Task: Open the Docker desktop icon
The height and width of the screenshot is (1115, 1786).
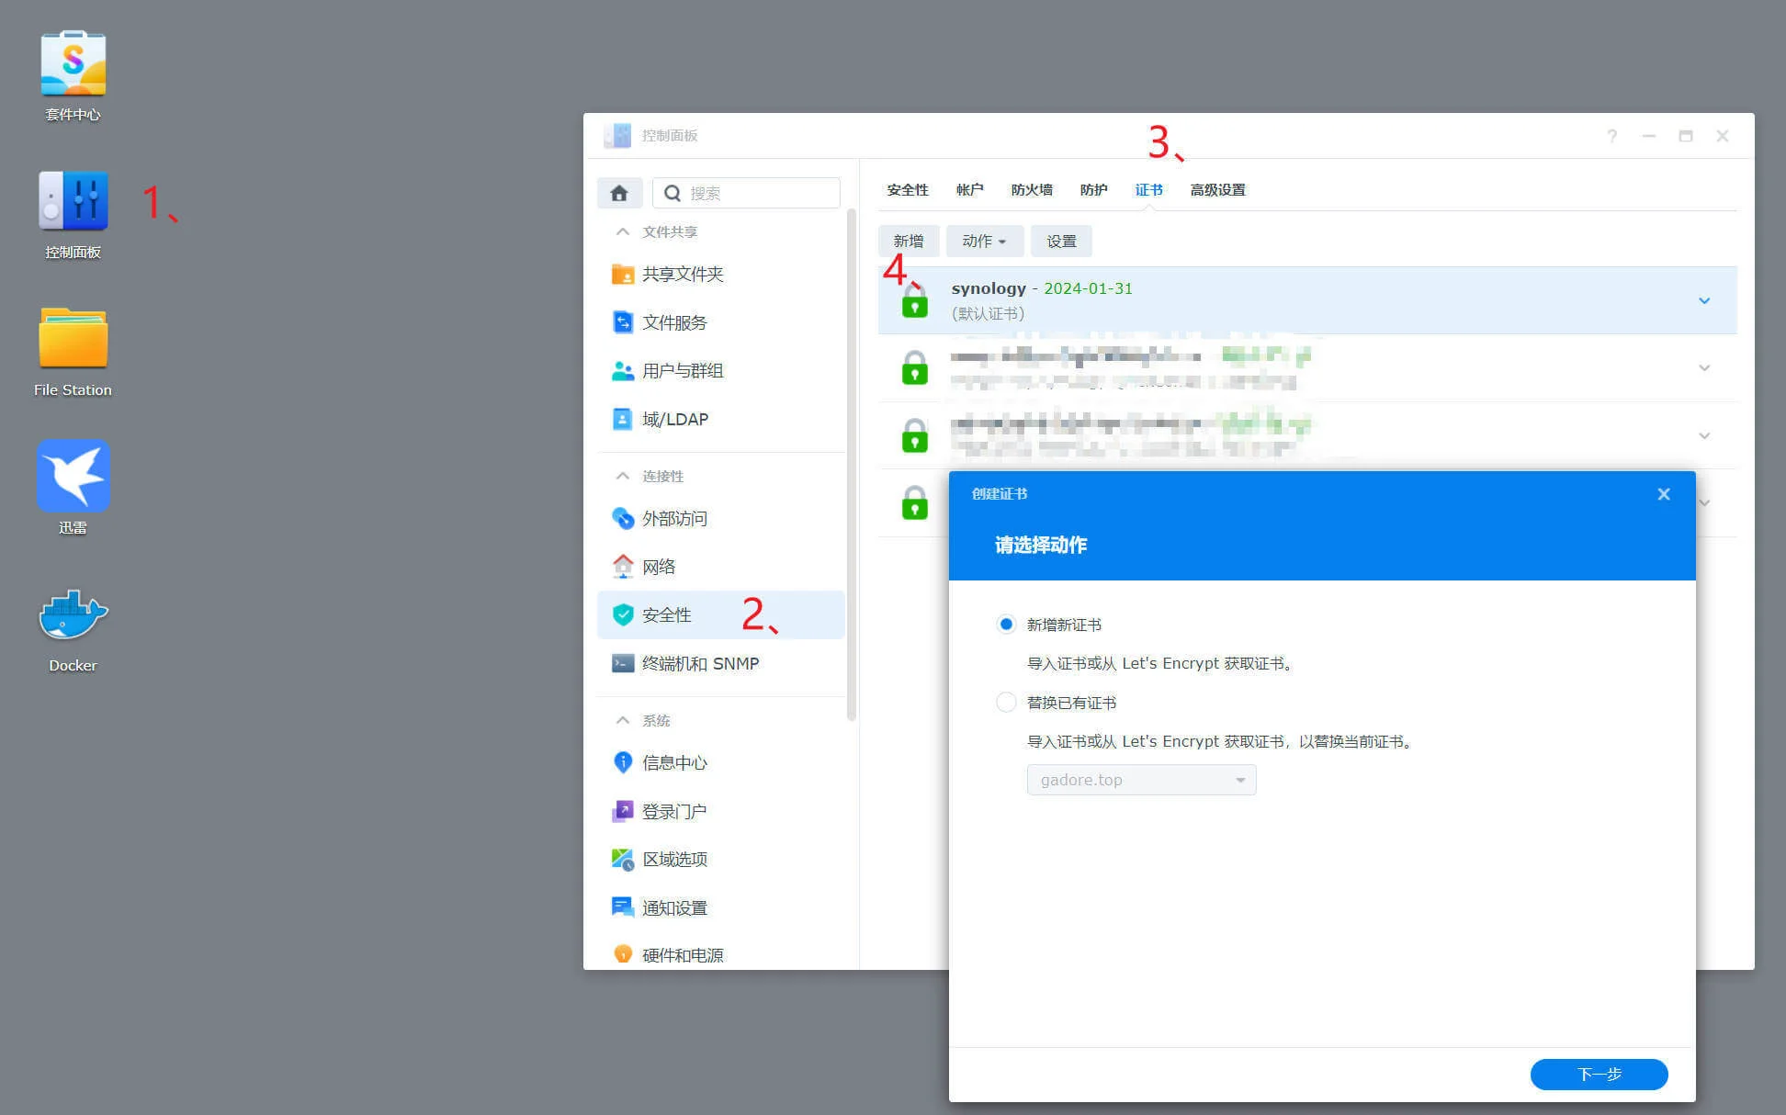Action: 73,617
